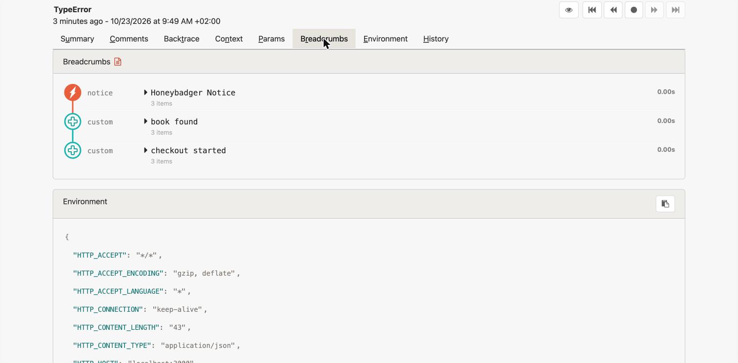Click the "keep-alive" value
The height and width of the screenshot is (363, 738).
[177, 309]
